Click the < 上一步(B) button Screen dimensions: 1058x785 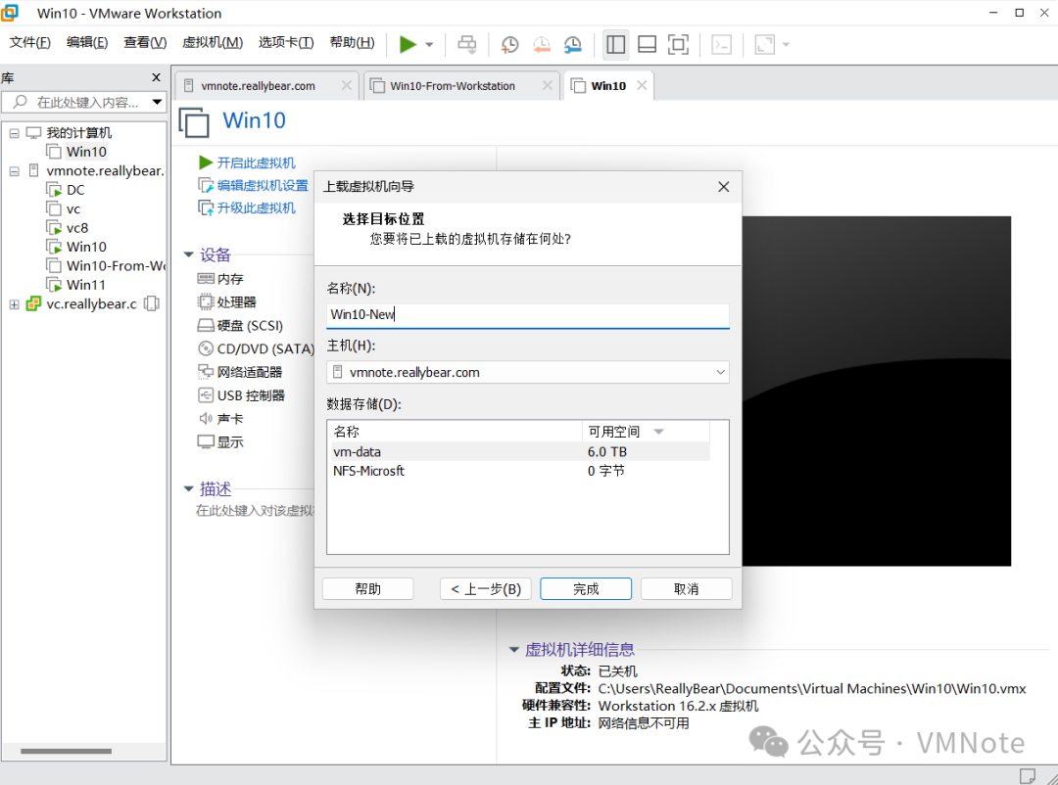click(x=486, y=589)
